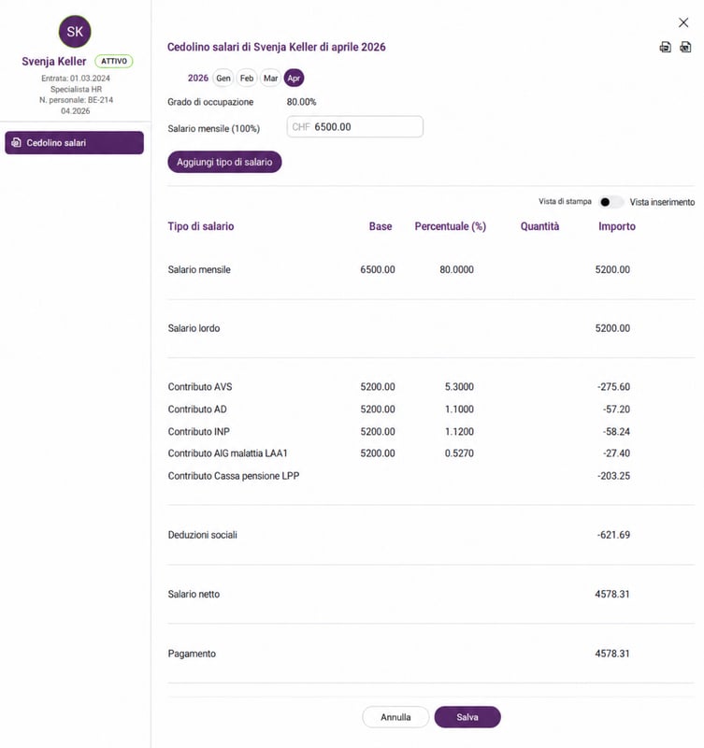Screen dimensions: 704x748
Task: Click the -58.24 INP amount
Action: click(x=616, y=432)
